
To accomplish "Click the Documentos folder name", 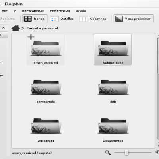I will tap(113, 140).
